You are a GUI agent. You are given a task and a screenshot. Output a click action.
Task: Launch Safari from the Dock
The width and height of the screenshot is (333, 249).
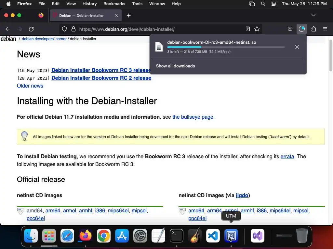67,235
